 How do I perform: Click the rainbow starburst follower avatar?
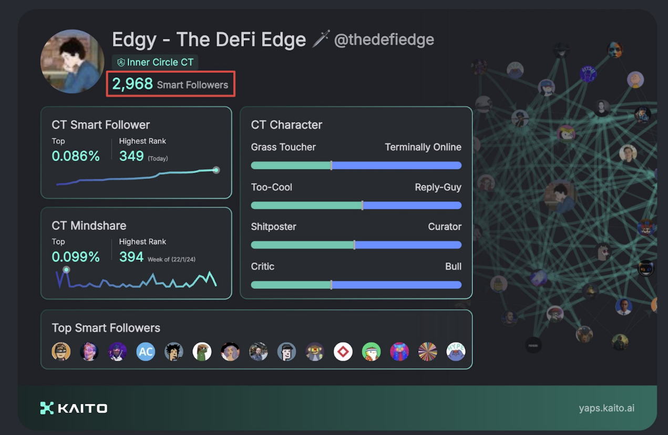coord(427,351)
